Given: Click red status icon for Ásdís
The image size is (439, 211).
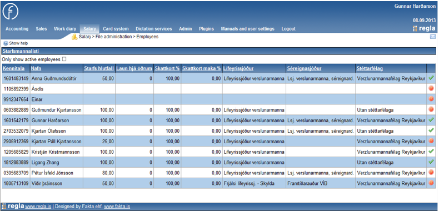Looking at the screenshot, I should (x=431, y=89).
